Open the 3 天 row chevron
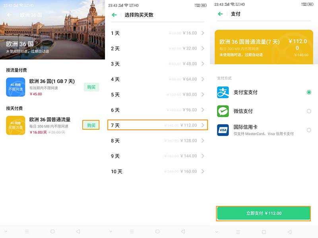The width and height of the screenshot is (318, 238). [x=203, y=64]
